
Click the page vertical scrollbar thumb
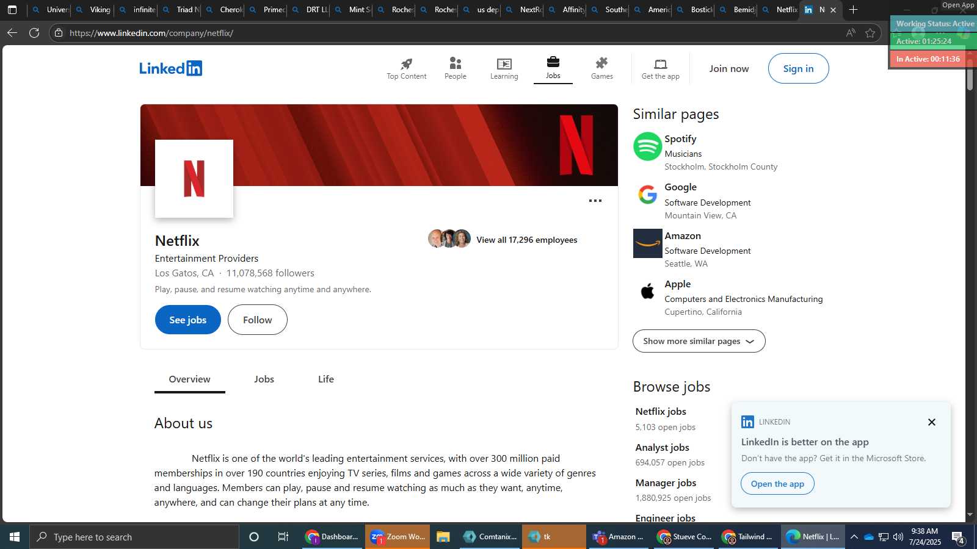pos(970,74)
